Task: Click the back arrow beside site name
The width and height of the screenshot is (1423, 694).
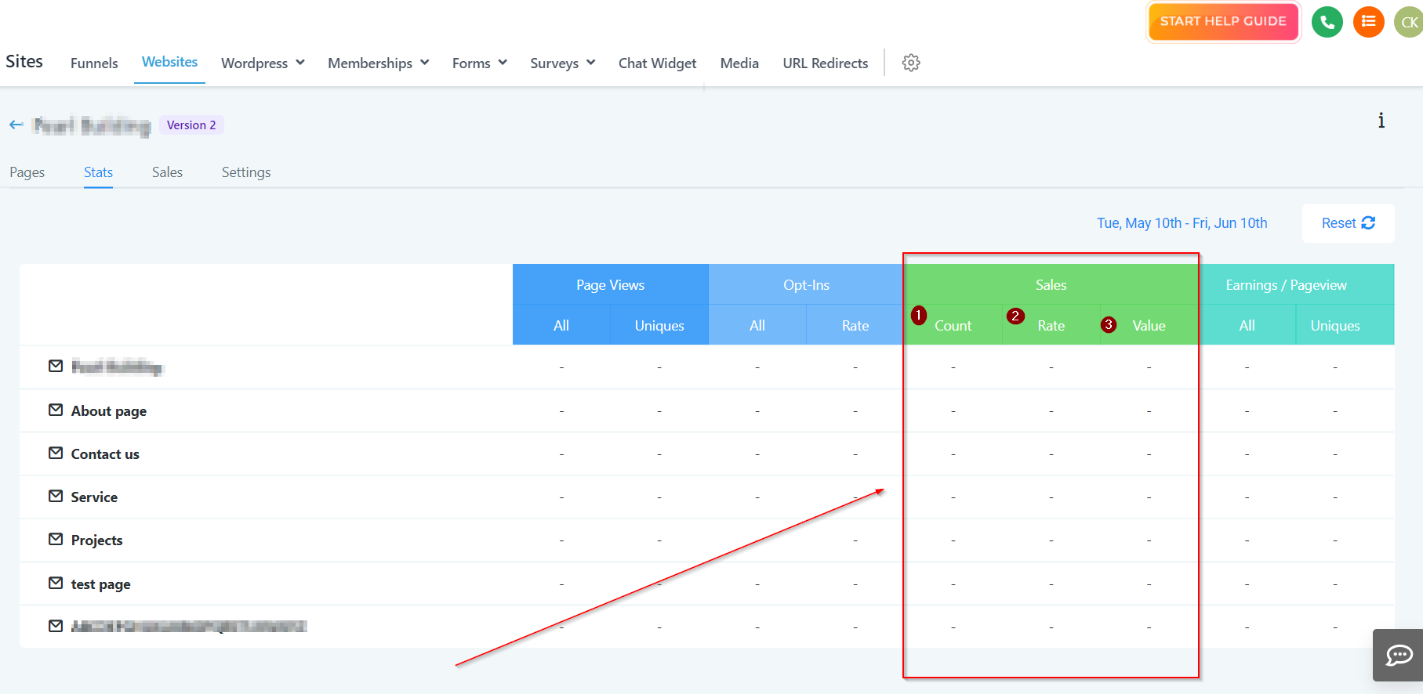Action: click(16, 125)
